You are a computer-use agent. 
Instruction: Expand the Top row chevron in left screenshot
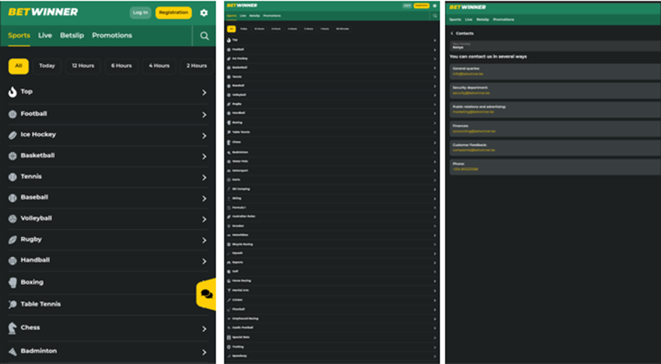[205, 93]
